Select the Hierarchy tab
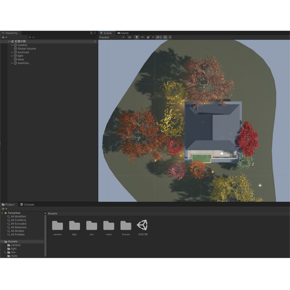The image size is (290, 290). pos(10,33)
